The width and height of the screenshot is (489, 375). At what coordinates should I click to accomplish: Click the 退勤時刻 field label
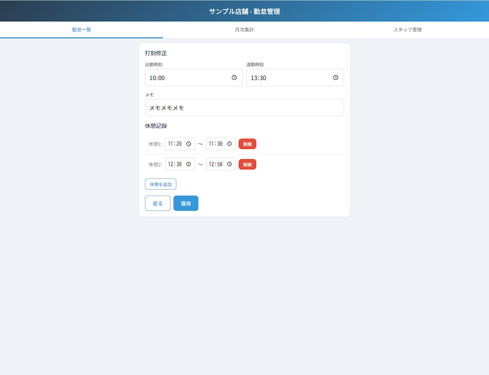[255, 64]
